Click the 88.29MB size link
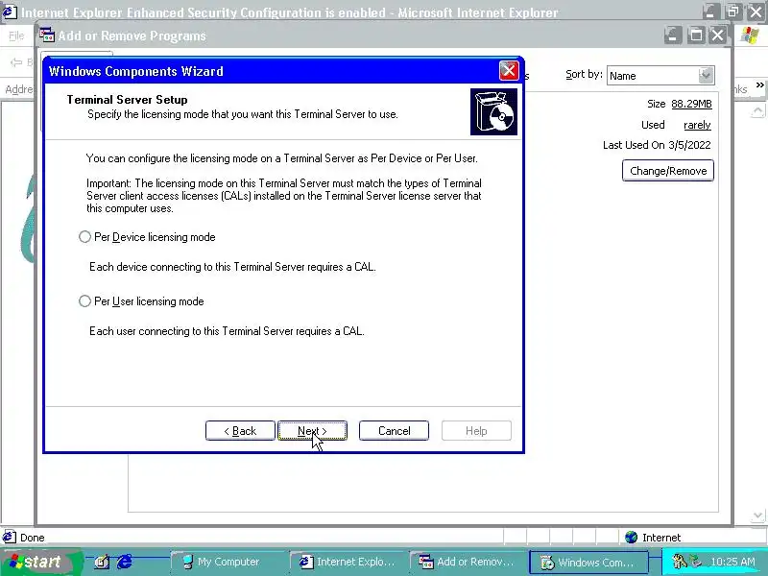Image resolution: width=768 pixels, height=576 pixels. point(691,104)
